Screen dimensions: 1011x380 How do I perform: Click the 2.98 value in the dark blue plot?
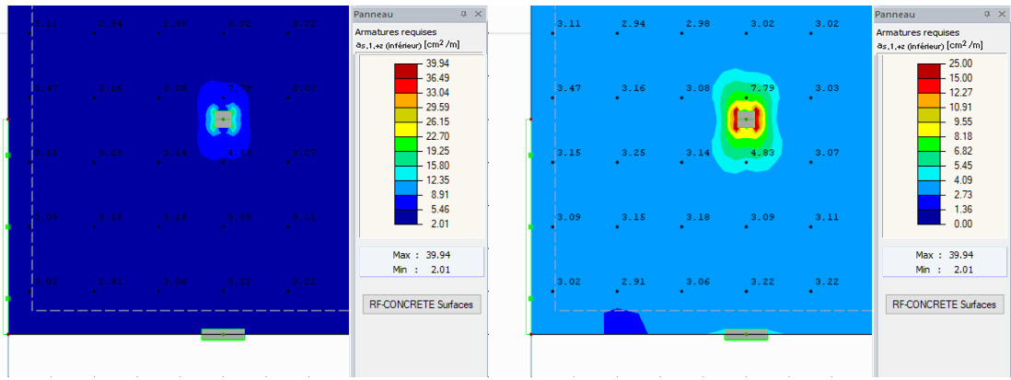point(174,24)
